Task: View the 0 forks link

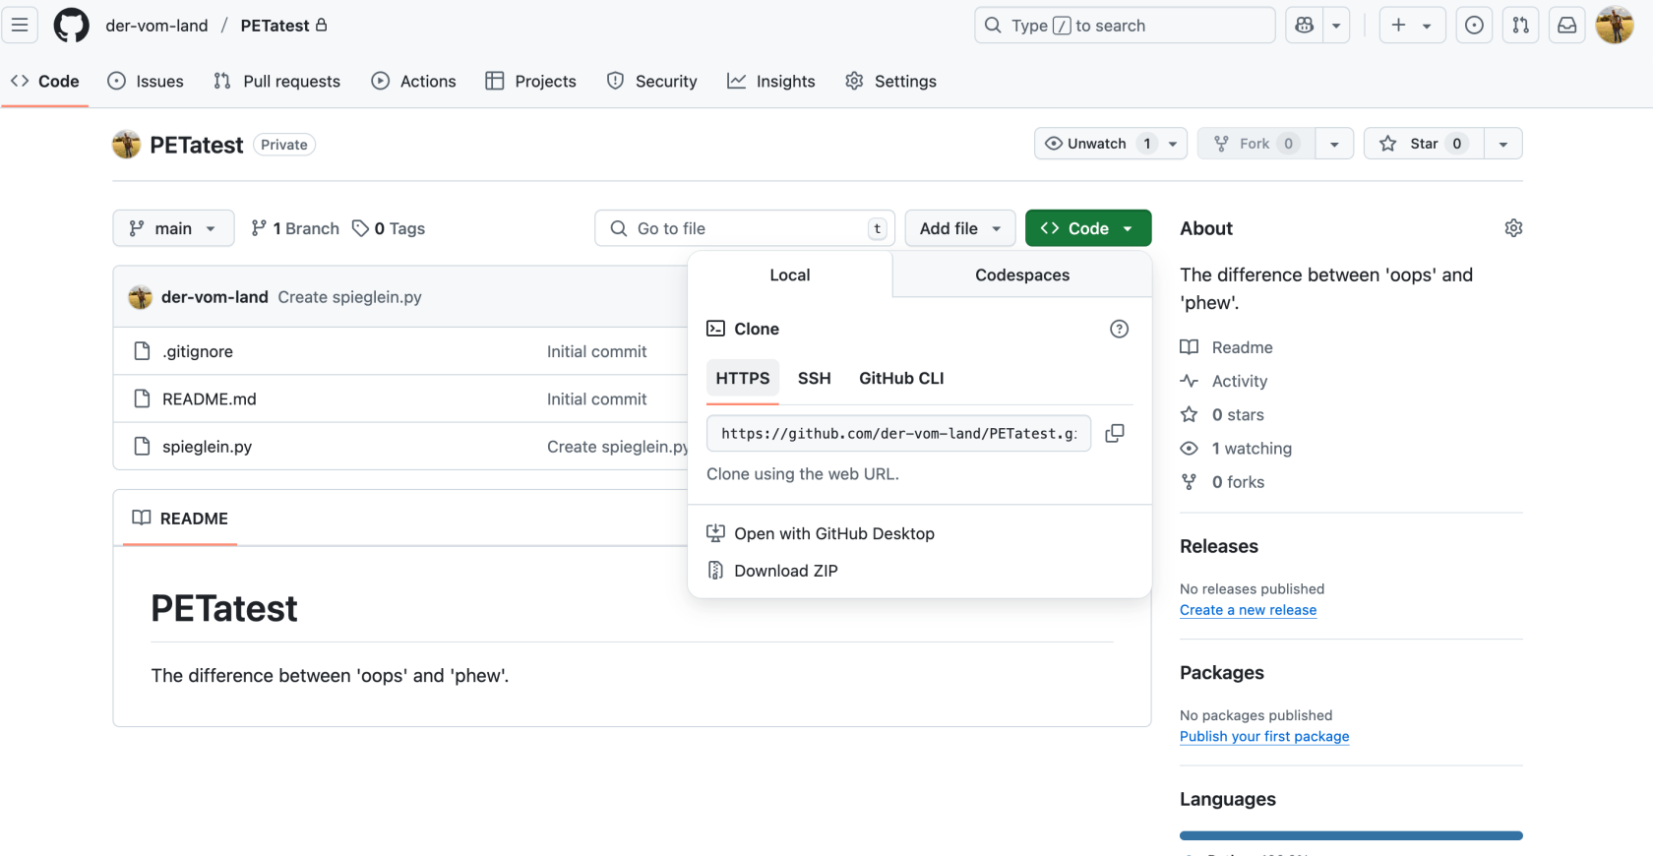Action: point(1222,481)
